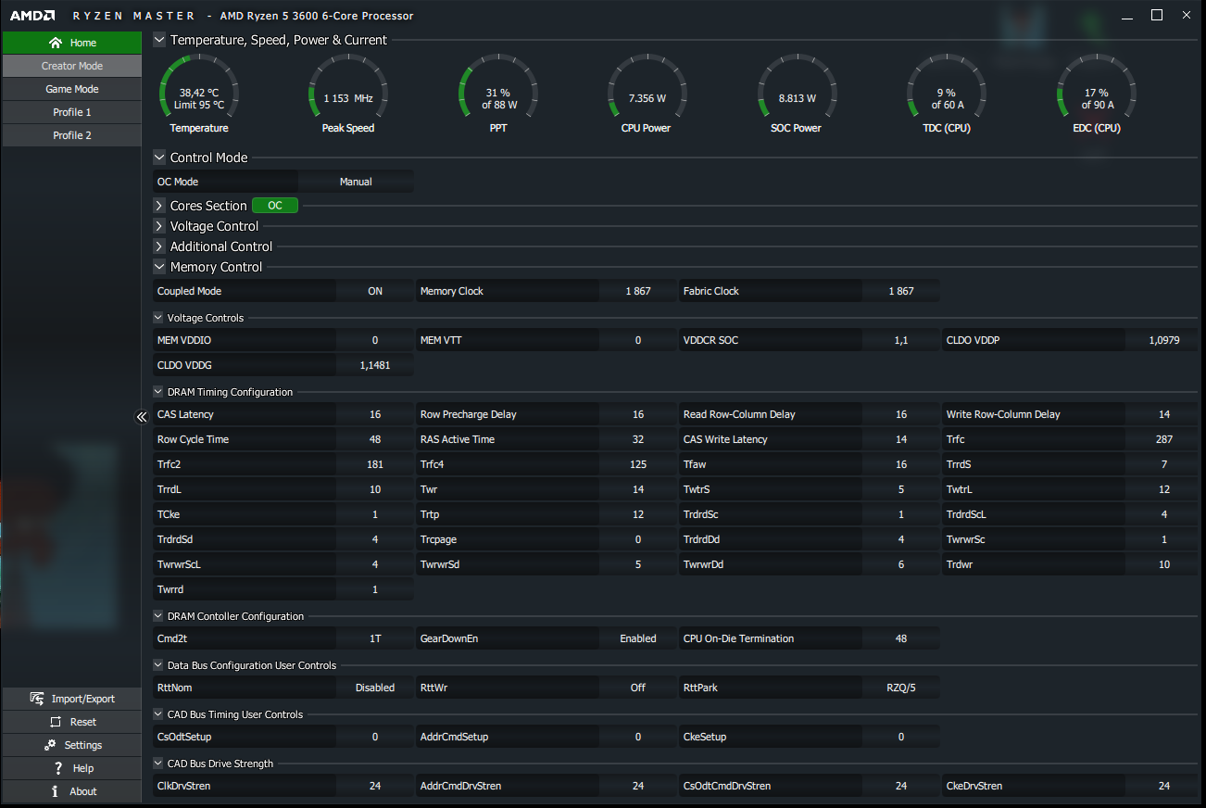
Task: Toggle the Coupled Mode ON value
Action: click(x=375, y=291)
